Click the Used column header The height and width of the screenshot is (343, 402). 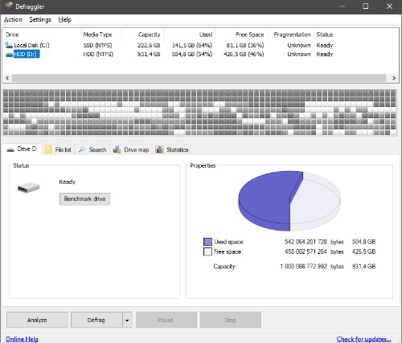click(x=190, y=35)
